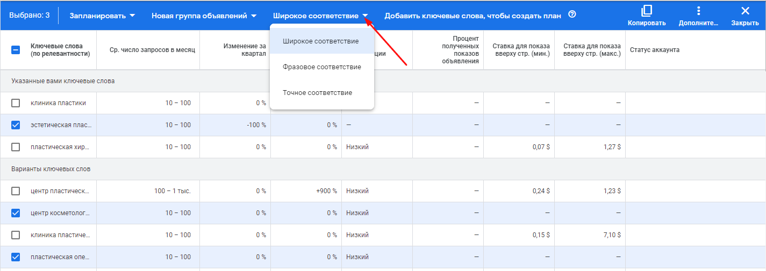Click the help question mark icon
This screenshot has width=766, height=271.
pyautogui.click(x=572, y=15)
